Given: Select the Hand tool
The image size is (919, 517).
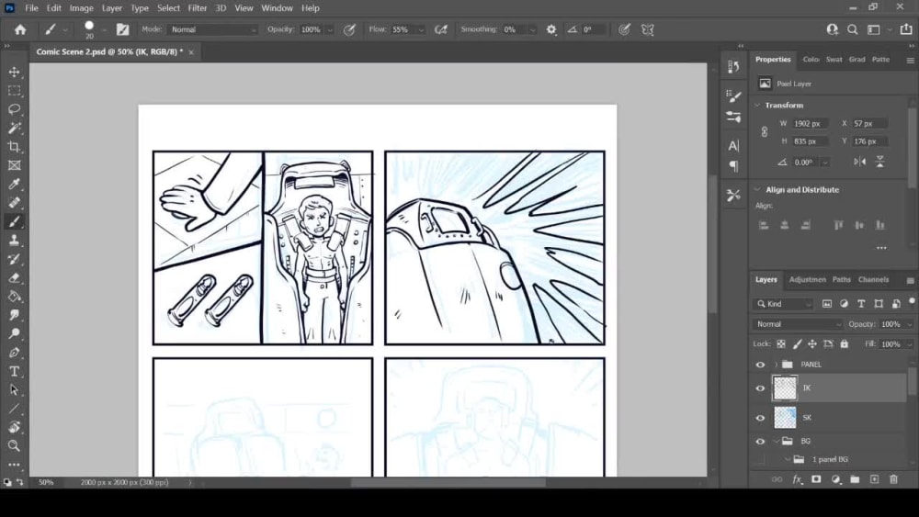Looking at the screenshot, I should coord(14,427).
